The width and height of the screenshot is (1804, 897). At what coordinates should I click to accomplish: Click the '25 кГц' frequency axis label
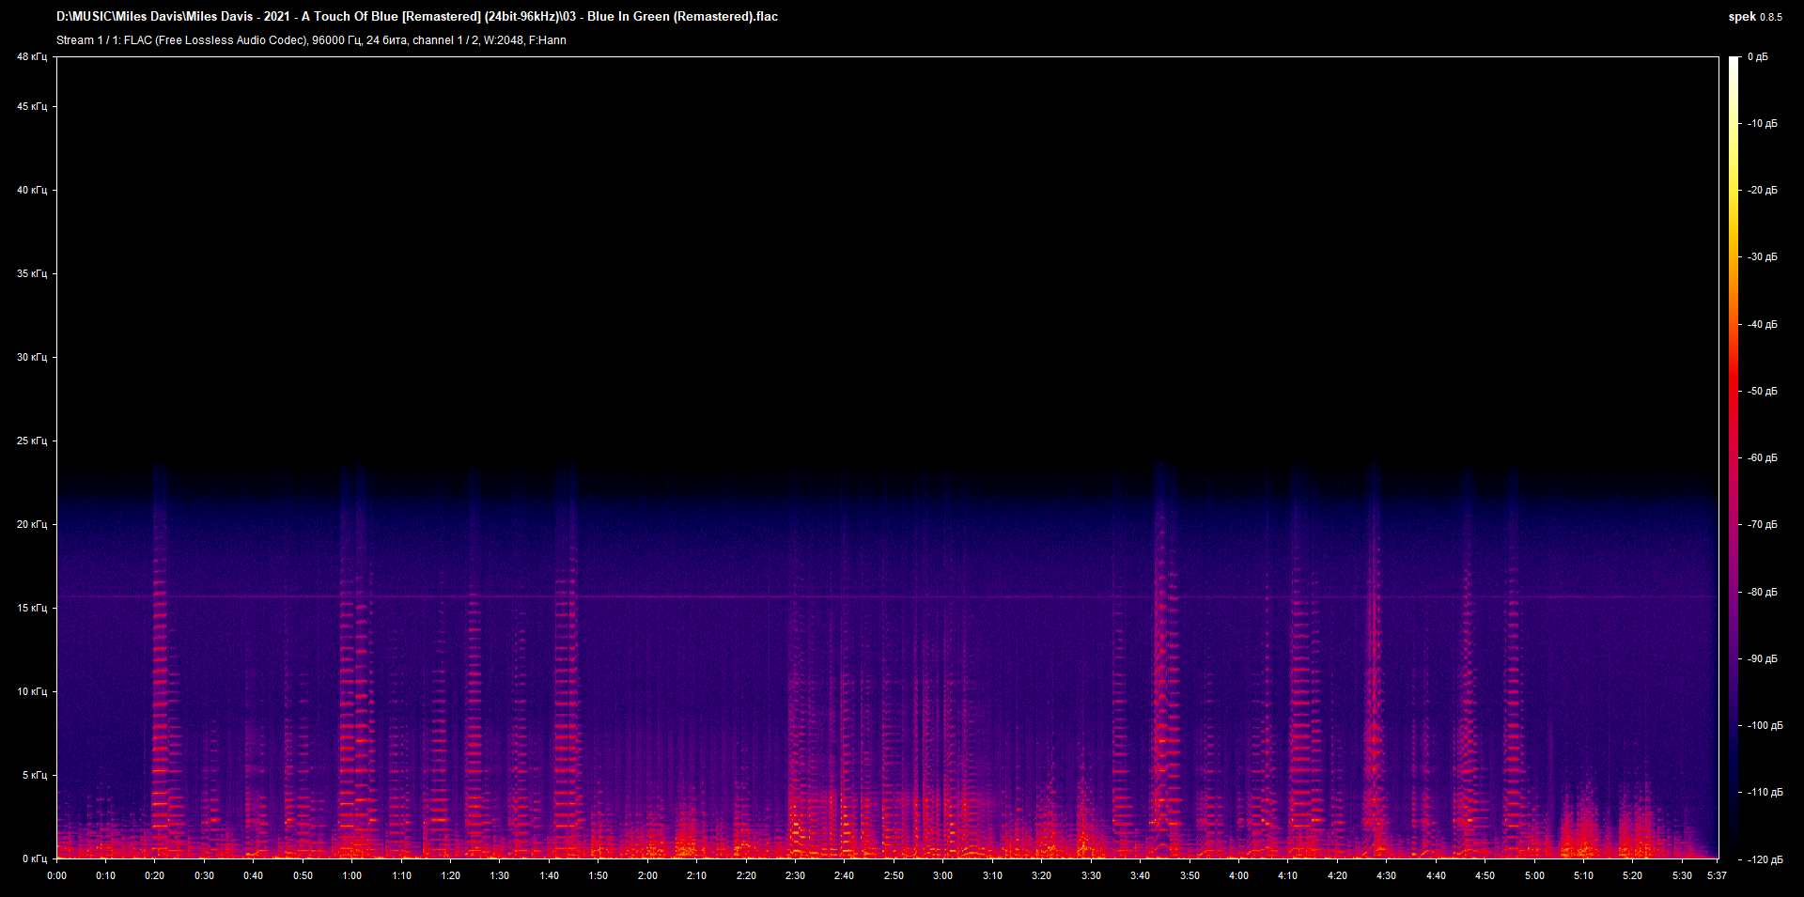(32, 441)
